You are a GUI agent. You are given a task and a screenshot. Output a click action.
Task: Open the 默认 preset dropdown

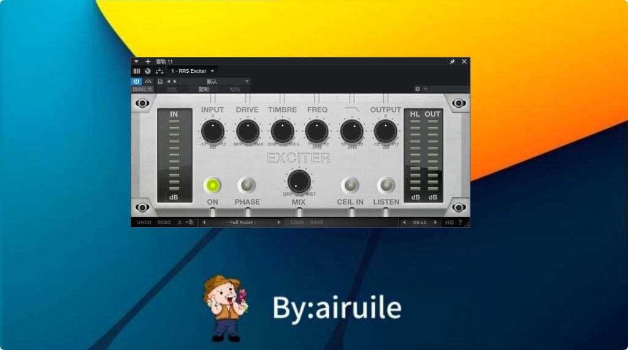[215, 81]
